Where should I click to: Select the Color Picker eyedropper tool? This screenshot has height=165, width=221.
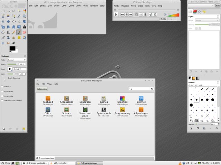click(x=19, y=16)
